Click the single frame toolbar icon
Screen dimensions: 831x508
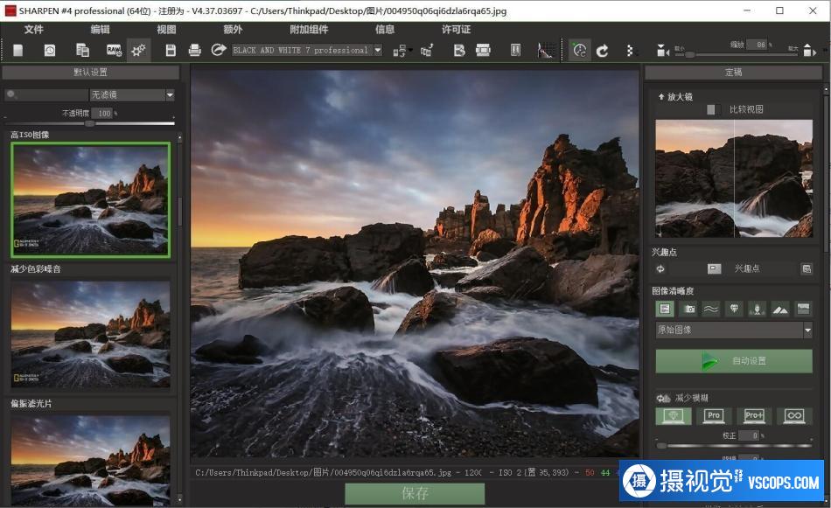[x=515, y=51]
